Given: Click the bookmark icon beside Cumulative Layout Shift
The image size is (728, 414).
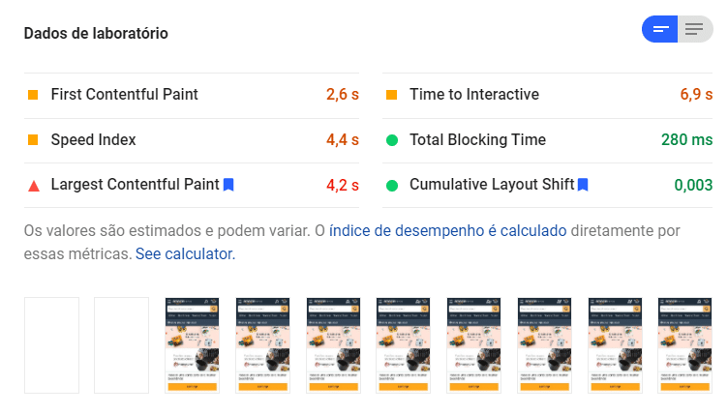Looking at the screenshot, I should pos(583,185).
